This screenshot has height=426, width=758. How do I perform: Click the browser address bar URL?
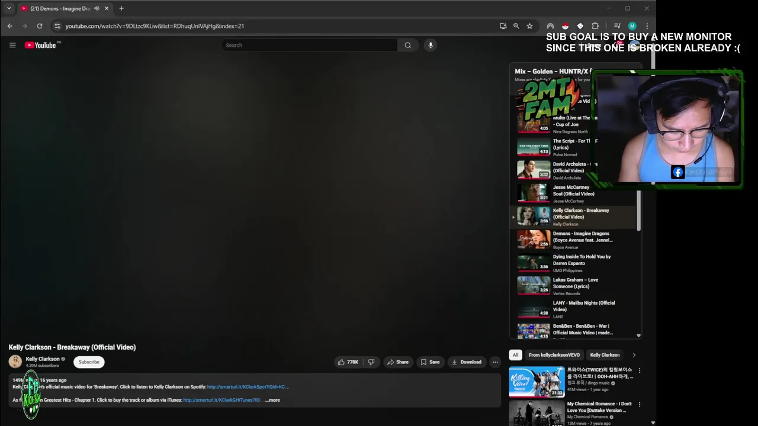155,26
